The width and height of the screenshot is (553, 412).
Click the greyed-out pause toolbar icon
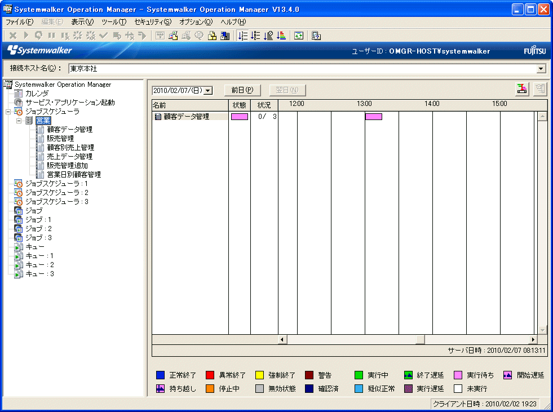(52, 36)
